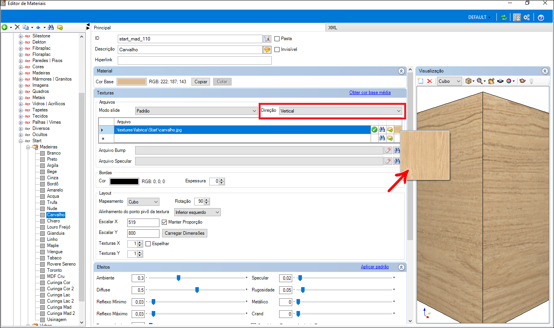The width and height of the screenshot is (554, 328).
Task: Click the Colar button
Action: pyautogui.click(x=222, y=82)
